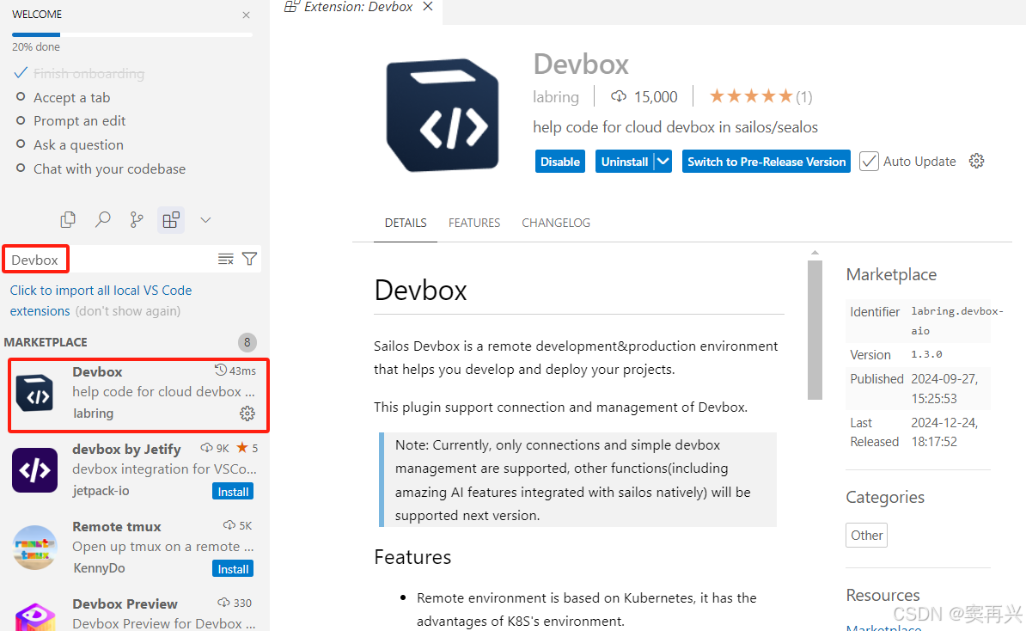Click the Uninstall button
Image resolution: width=1026 pixels, height=631 pixels.
tap(624, 161)
